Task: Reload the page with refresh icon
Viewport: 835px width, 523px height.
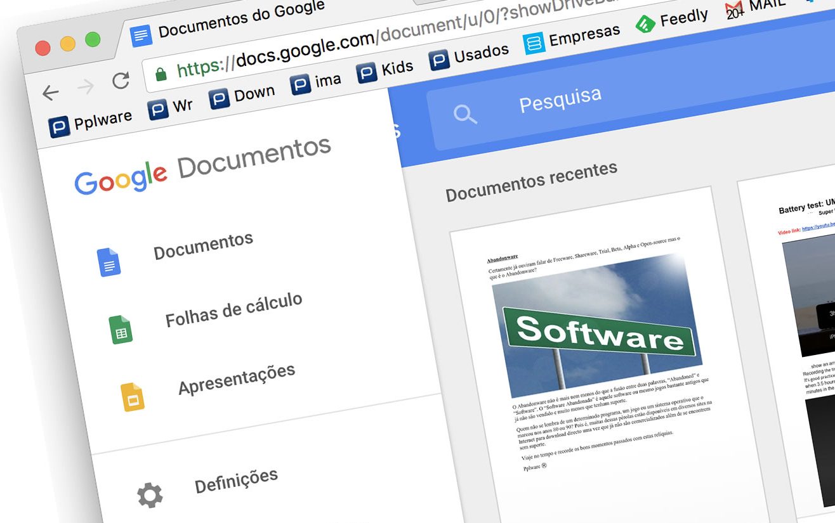Action: pyautogui.click(x=121, y=81)
